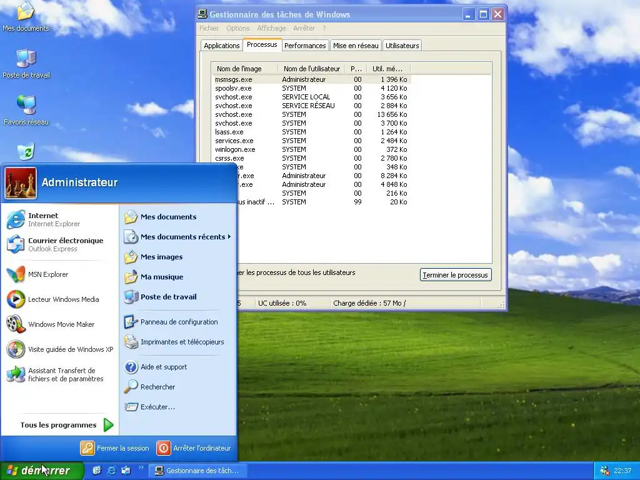The image size is (640, 480).
Task: Sort by Util. mé... memory column
Action: pyautogui.click(x=389, y=69)
